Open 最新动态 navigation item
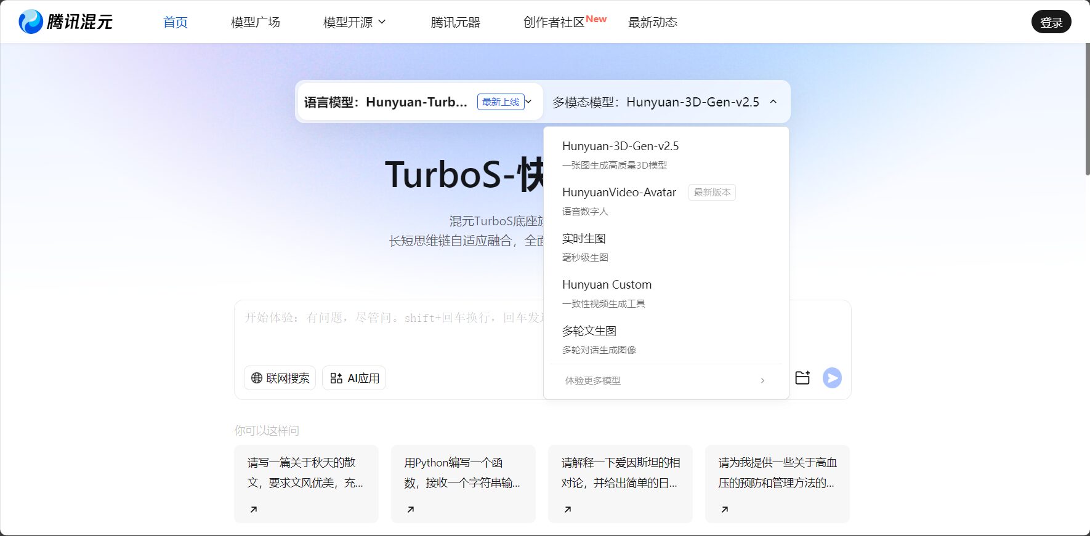This screenshot has height=536, width=1090. click(x=653, y=22)
